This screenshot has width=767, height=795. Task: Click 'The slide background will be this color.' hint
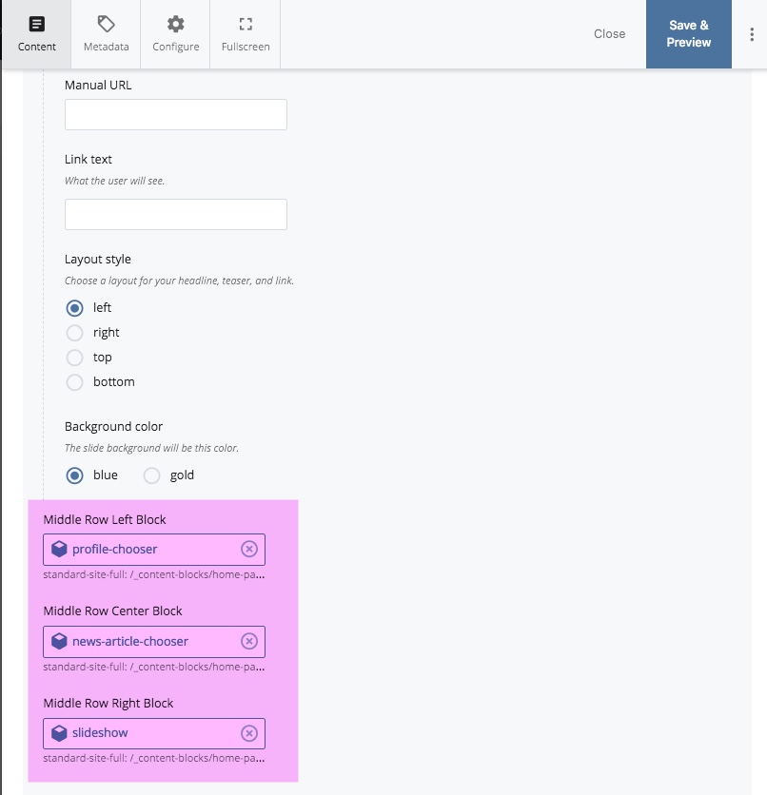[x=151, y=448]
